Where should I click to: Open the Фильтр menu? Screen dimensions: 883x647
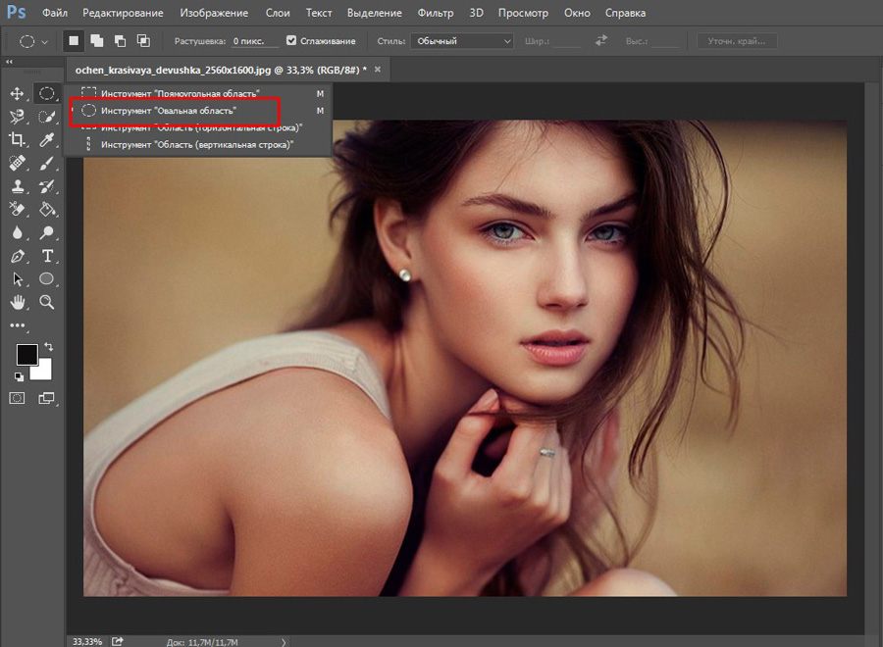click(435, 14)
